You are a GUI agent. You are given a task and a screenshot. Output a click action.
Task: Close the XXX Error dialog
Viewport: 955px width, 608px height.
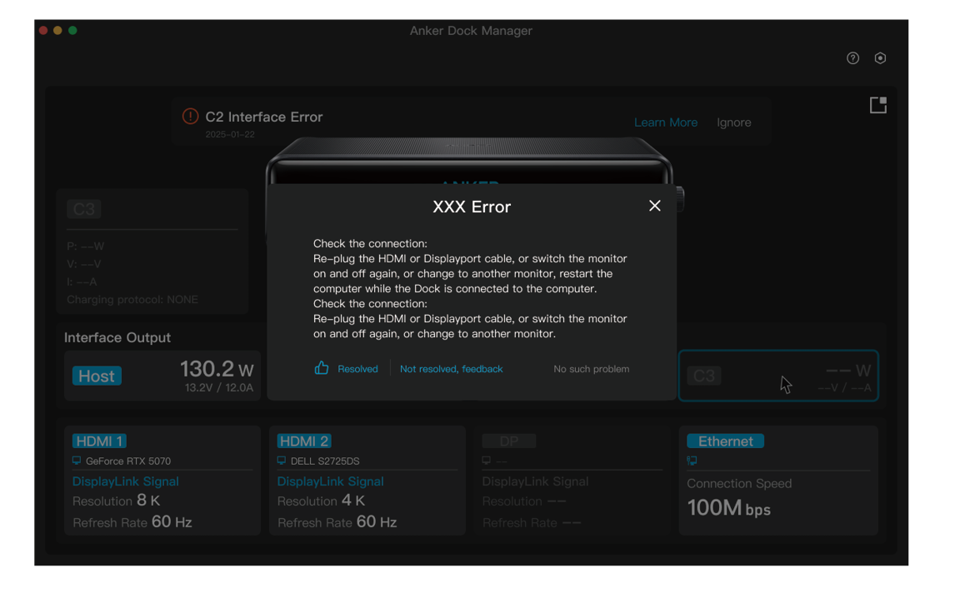pos(655,206)
